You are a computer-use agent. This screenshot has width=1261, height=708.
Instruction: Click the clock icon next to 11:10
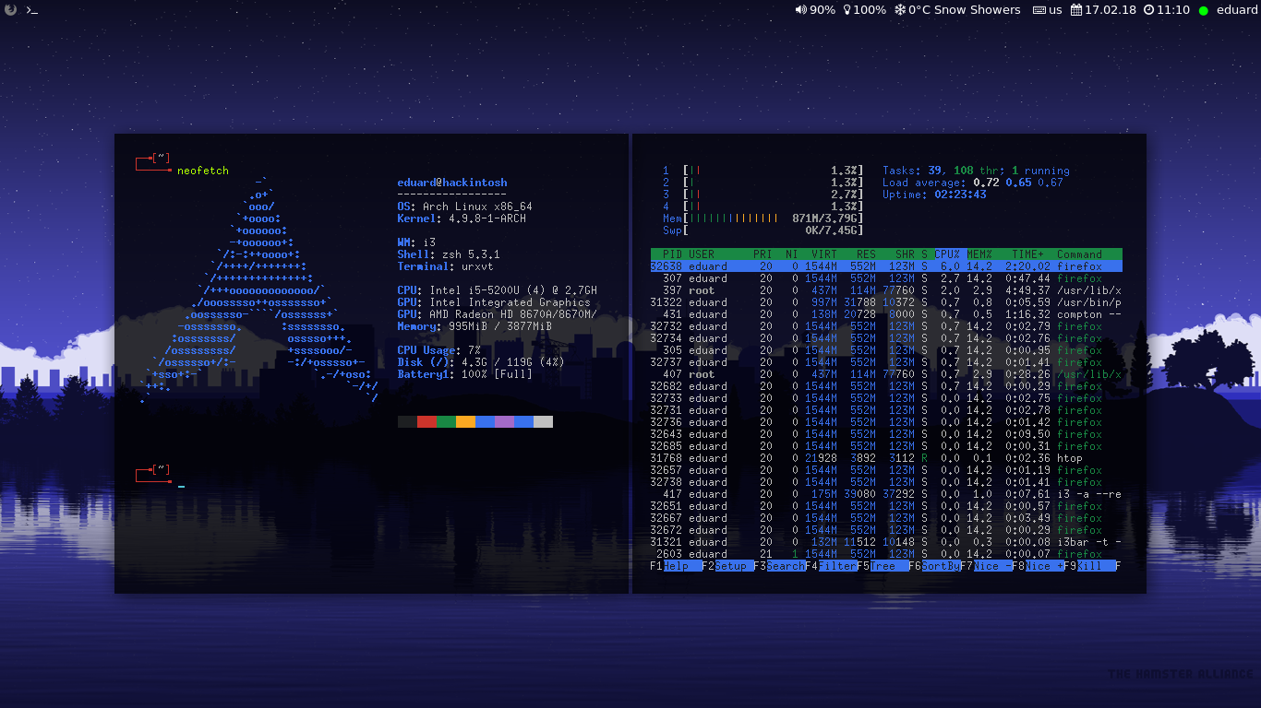pos(1148,9)
